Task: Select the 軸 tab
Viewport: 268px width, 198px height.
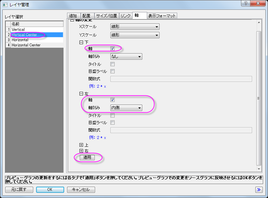Action: point(139,15)
